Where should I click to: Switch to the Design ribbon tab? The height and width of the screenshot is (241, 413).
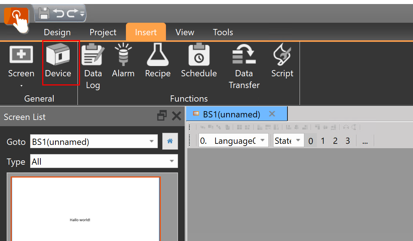(x=57, y=32)
